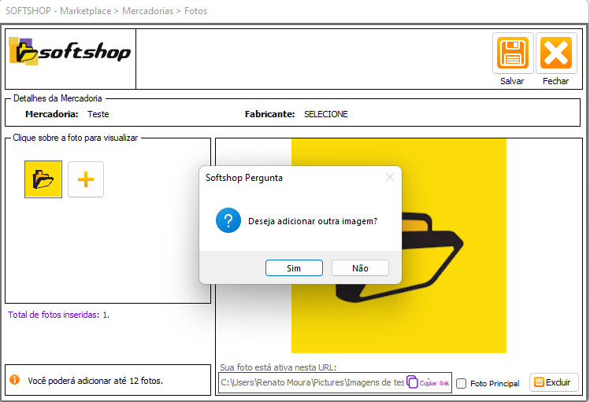This screenshot has width=590, height=402.
Task: Click the Softshop logo
Action: [x=70, y=52]
